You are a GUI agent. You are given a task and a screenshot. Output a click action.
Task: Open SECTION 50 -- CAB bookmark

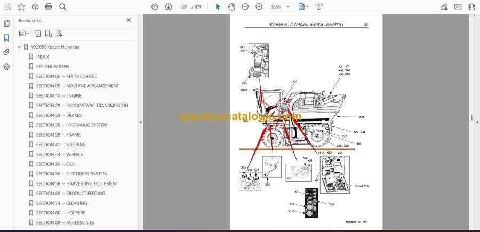55,164
